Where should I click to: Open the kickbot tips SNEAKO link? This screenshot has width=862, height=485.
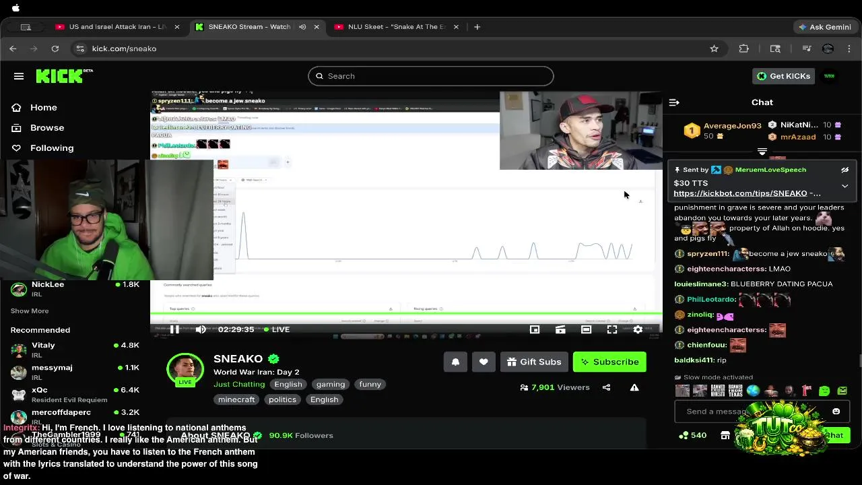(740, 193)
